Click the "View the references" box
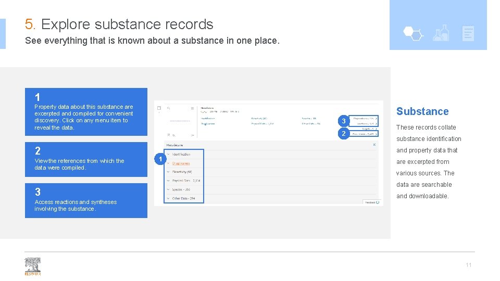Screen dimensions: 500x281 (x=86, y=159)
